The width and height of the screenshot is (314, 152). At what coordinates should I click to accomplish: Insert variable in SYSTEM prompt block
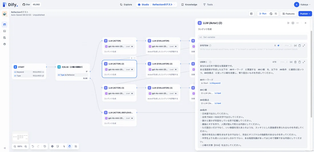(x=295, y=46)
